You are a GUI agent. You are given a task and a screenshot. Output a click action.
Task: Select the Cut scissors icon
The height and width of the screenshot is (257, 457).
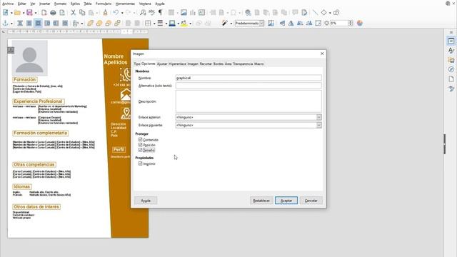coord(74,13)
